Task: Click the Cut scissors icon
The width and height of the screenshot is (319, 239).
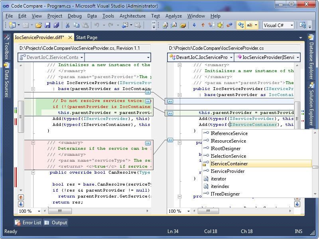Action: pos(67,25)
